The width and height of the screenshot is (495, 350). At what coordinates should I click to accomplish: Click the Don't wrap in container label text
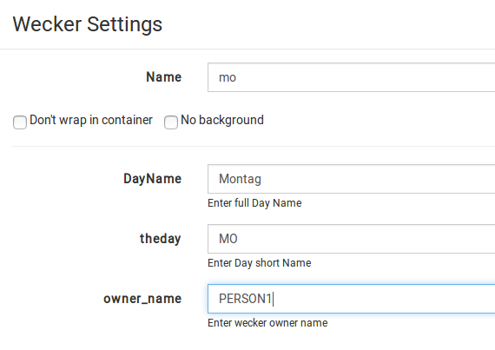(91, 120)
